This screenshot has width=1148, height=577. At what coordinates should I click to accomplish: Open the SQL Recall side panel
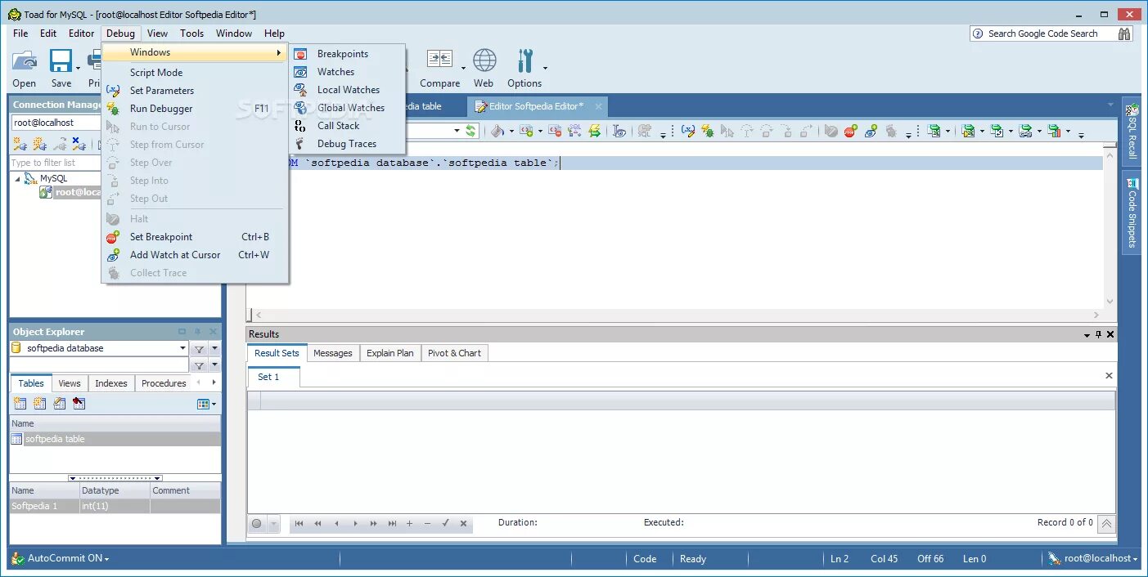tap(1132, 131)
